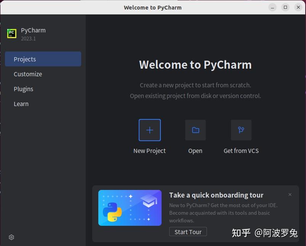
Task: Click the New Project plus icon
Action: (150, 130)
